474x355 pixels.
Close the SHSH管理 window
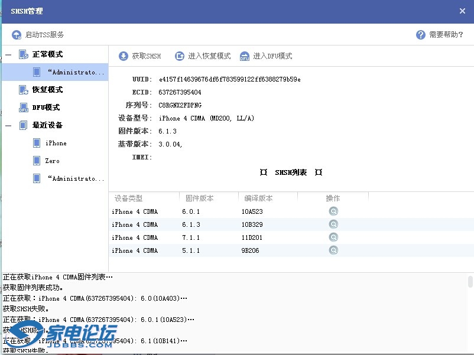[463, 11]
